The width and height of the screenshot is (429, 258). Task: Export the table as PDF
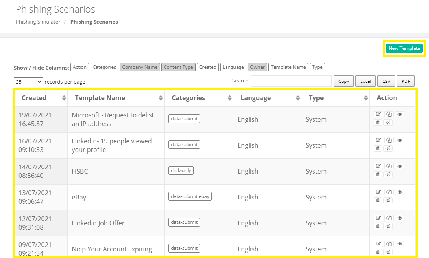pyautogui.click(x=406, y=81)
